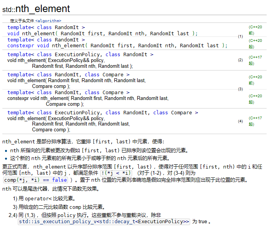
Task: Click the 'Compare comp );' line of overload (4)
Action: 51,130
